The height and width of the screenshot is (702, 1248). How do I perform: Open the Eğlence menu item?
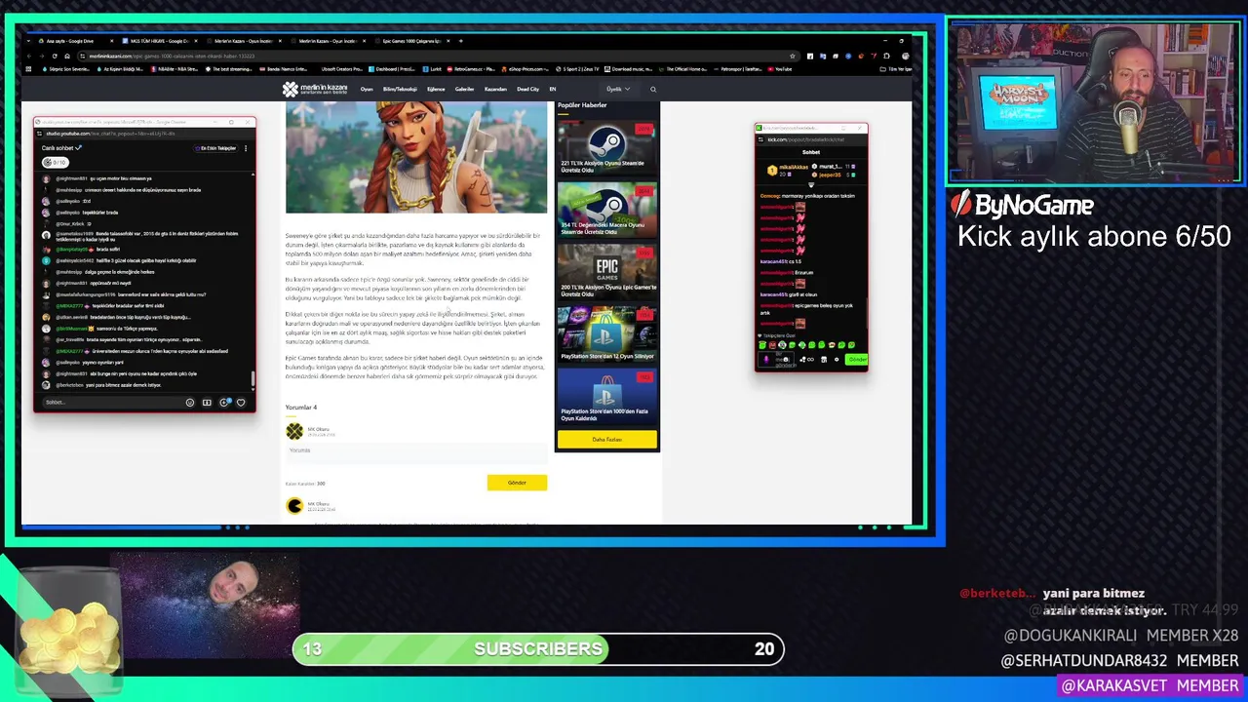(x=436, y=90)
